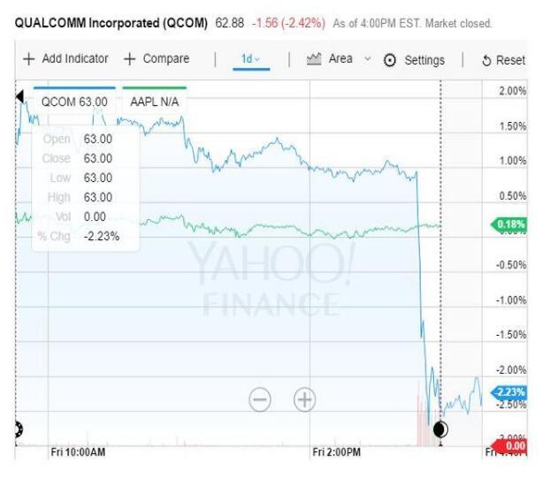Click the Compare button

[x=156, y=59]
